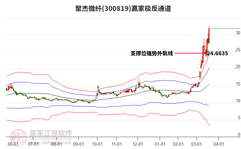Select the support value 24.6635

(217, 53)
